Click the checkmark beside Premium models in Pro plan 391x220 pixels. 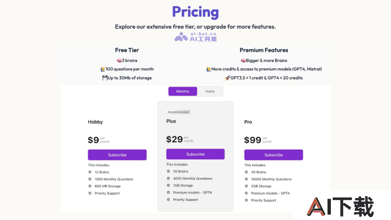(x=246, y=193)
